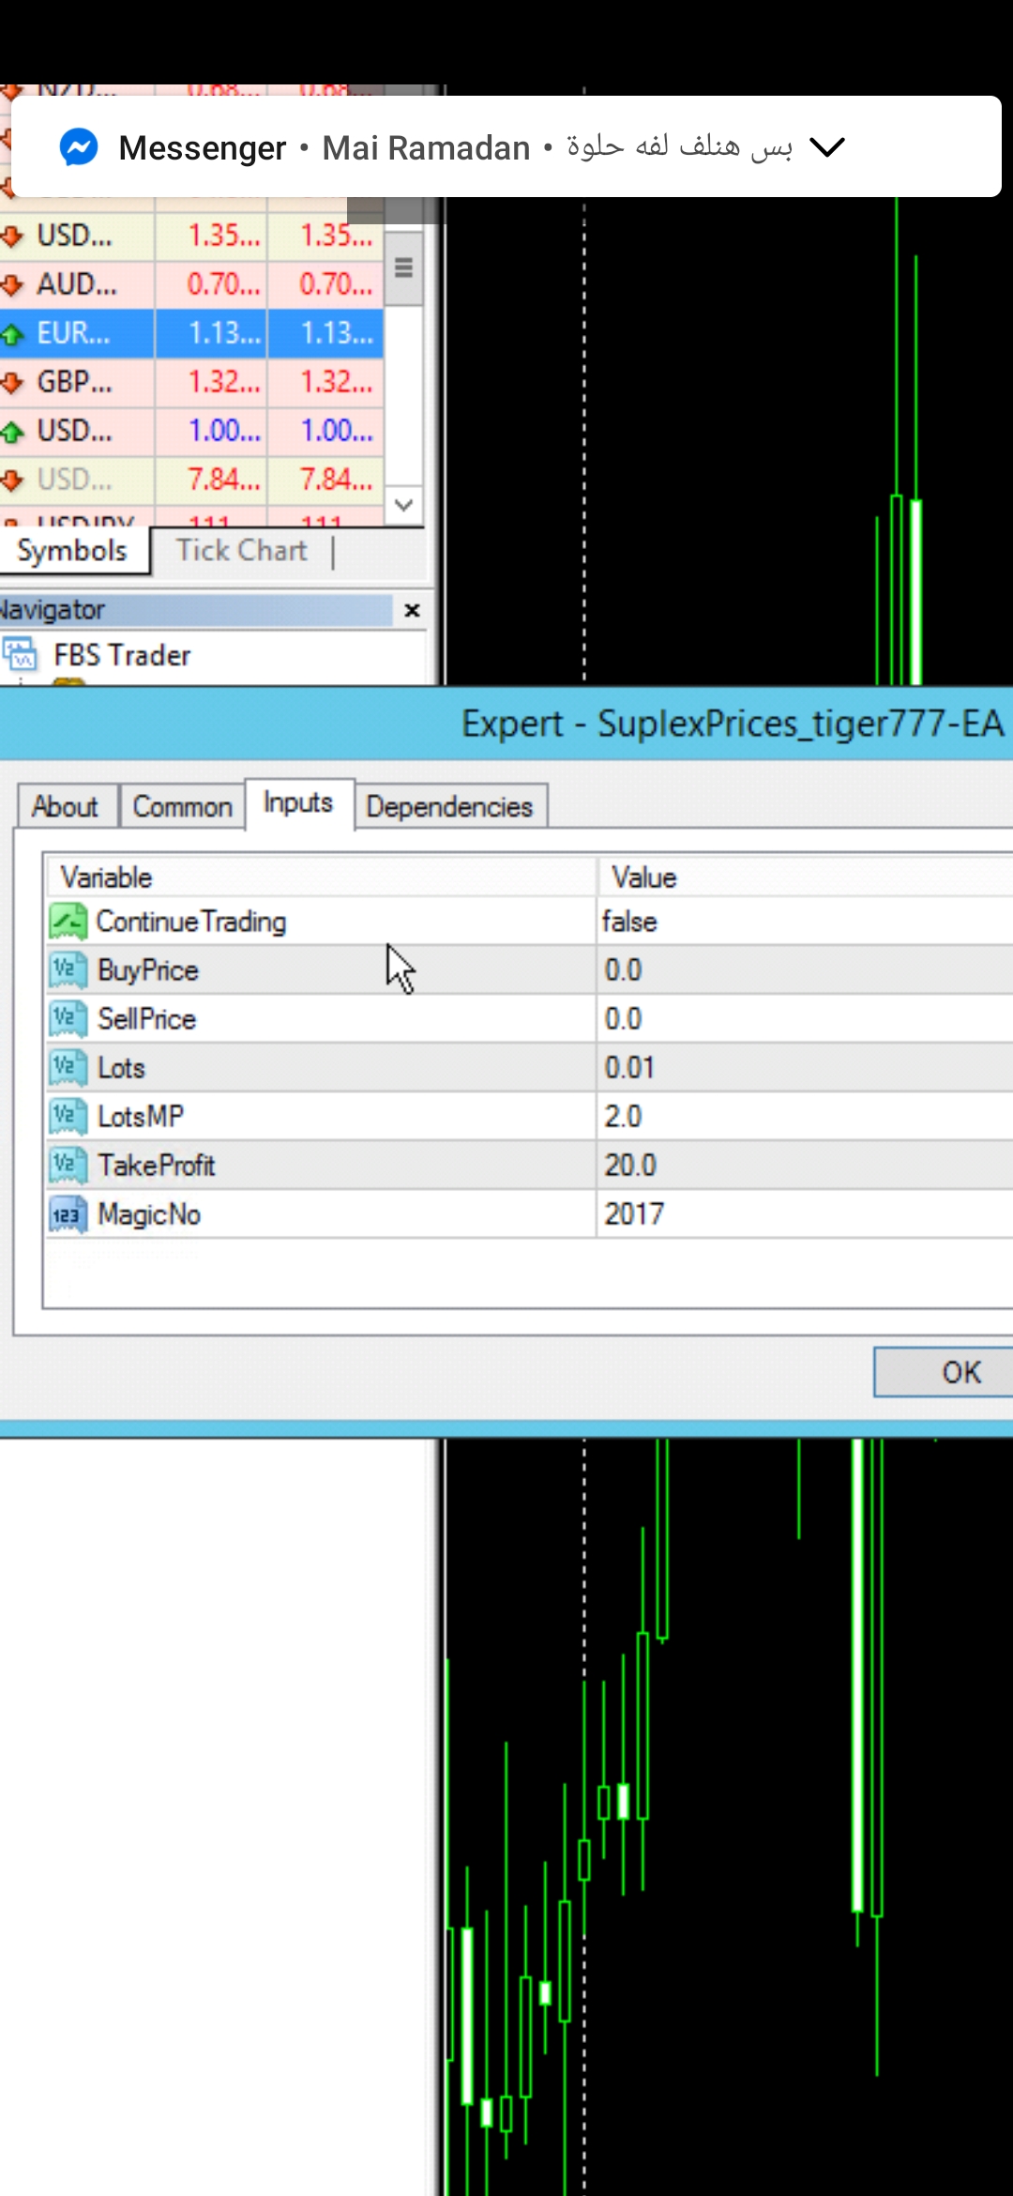Edit the ContinueTrading false value
Viewport: 1013px width, 2196px height.
pos(629,922)
